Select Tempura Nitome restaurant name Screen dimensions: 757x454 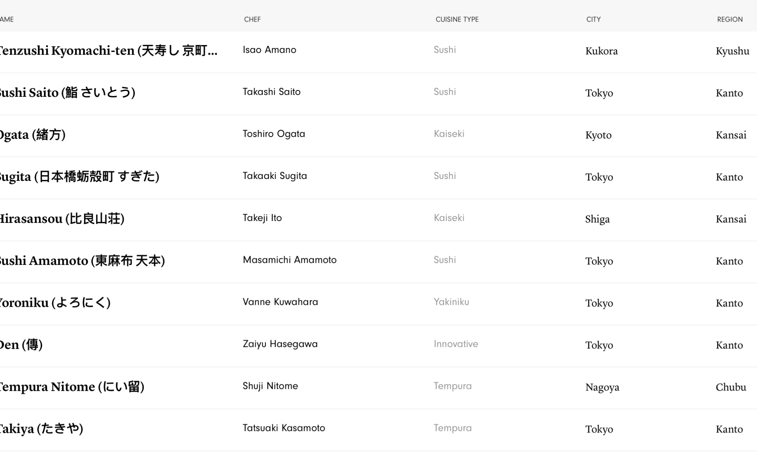(71, 387)
